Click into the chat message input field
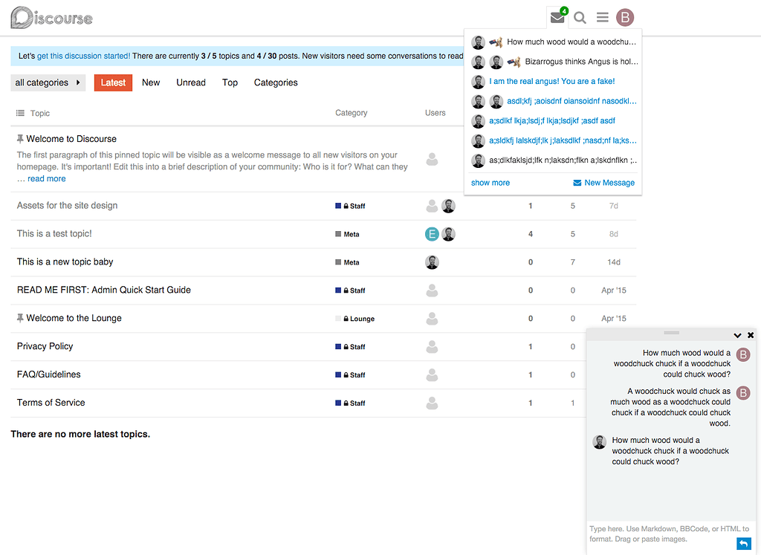761x555 pixels. (661, 533)
